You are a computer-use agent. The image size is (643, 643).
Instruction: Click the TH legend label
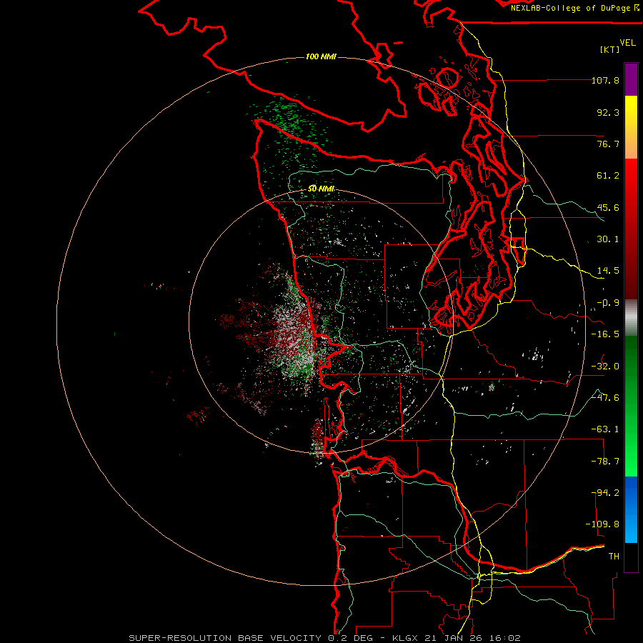click(x=614, y=557)
